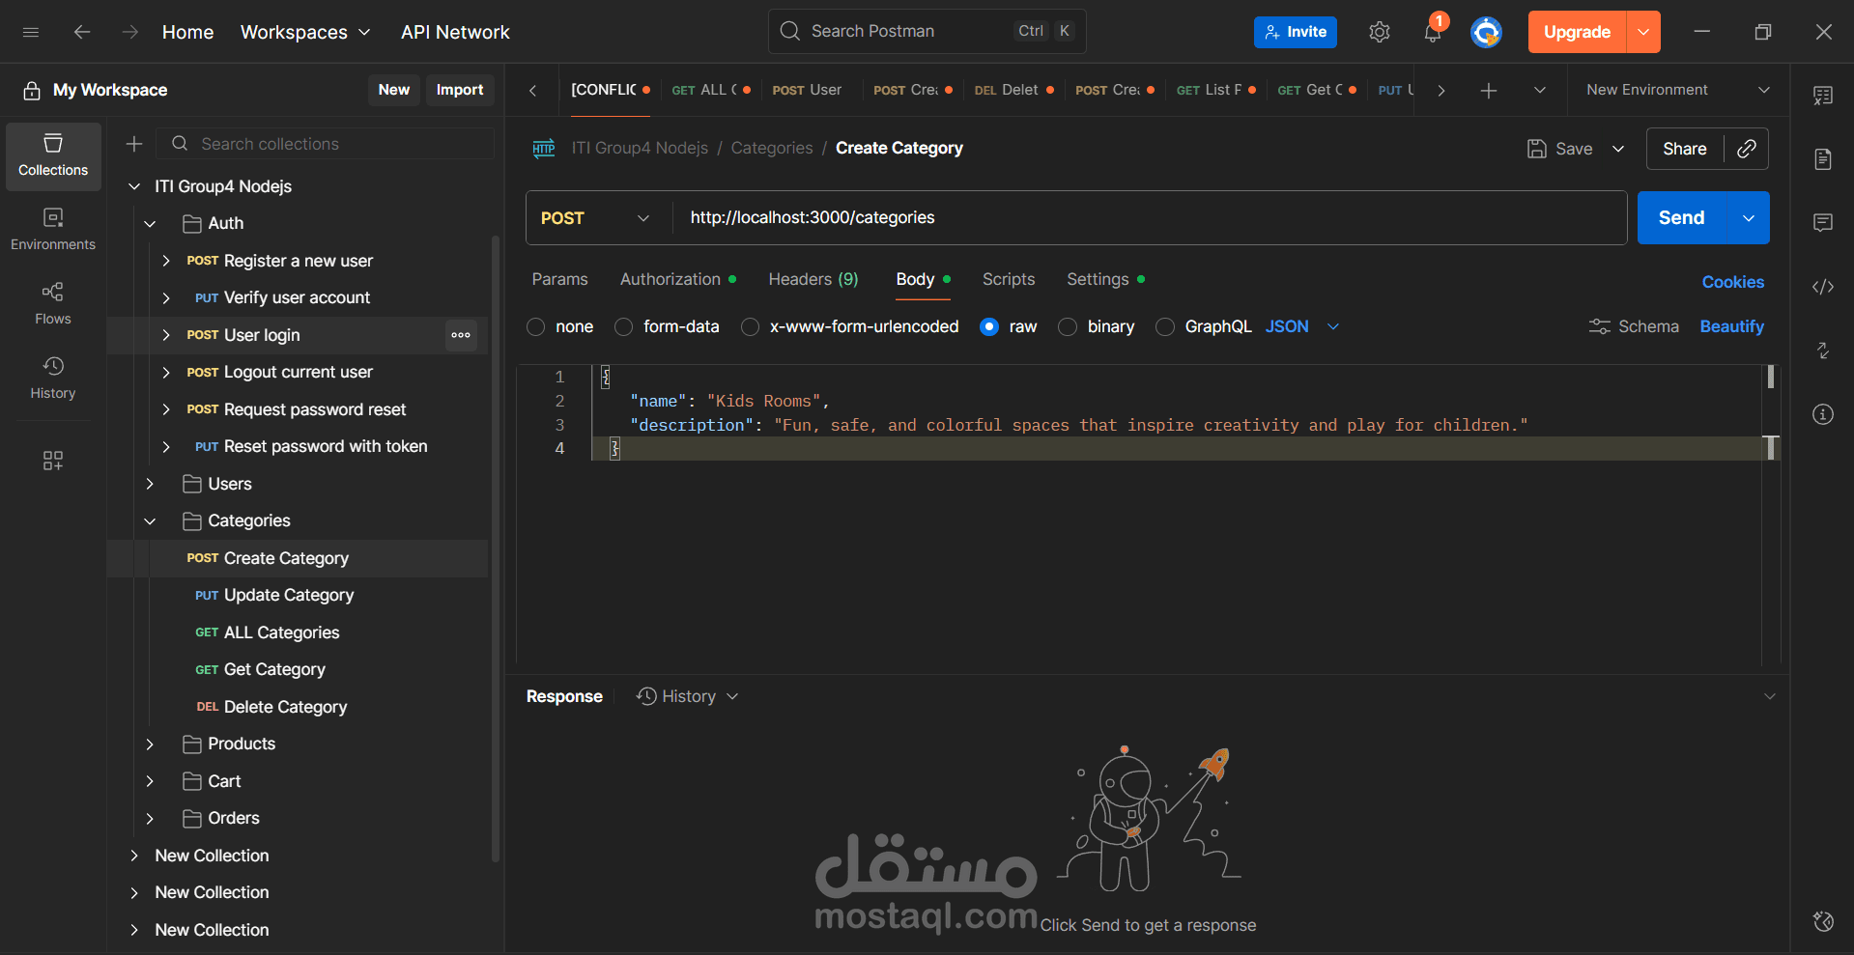Add a new collection with plus icon
1854x955 pixels.
(x=134, y=144)
